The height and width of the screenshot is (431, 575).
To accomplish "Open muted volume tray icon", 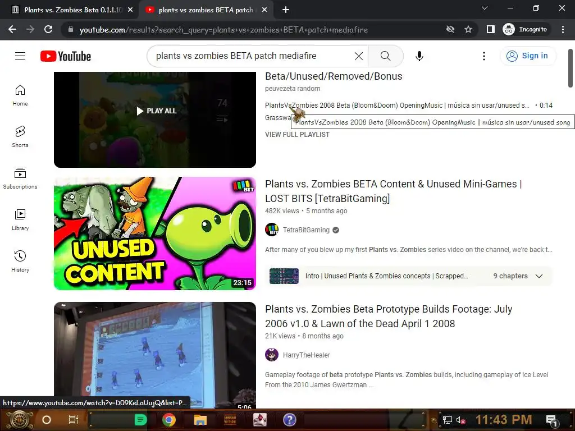I will (460, 420).
